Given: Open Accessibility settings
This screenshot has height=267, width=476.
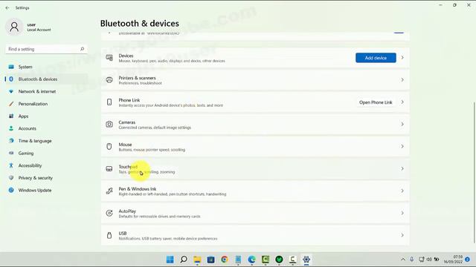Looking at the screenshot, I should (30, 165).
